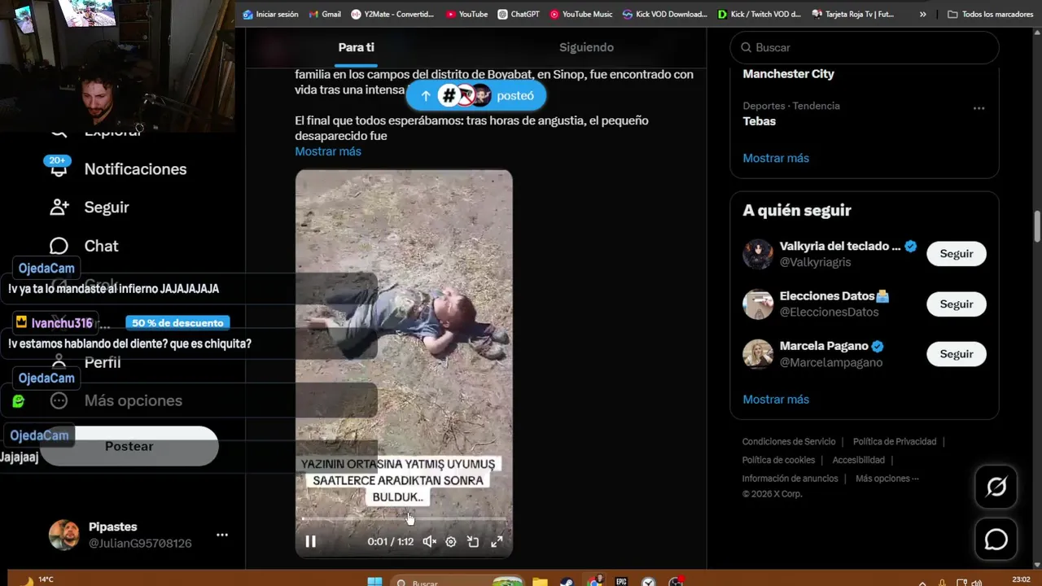Open File Explorer from the taskbar

point(540,582)
